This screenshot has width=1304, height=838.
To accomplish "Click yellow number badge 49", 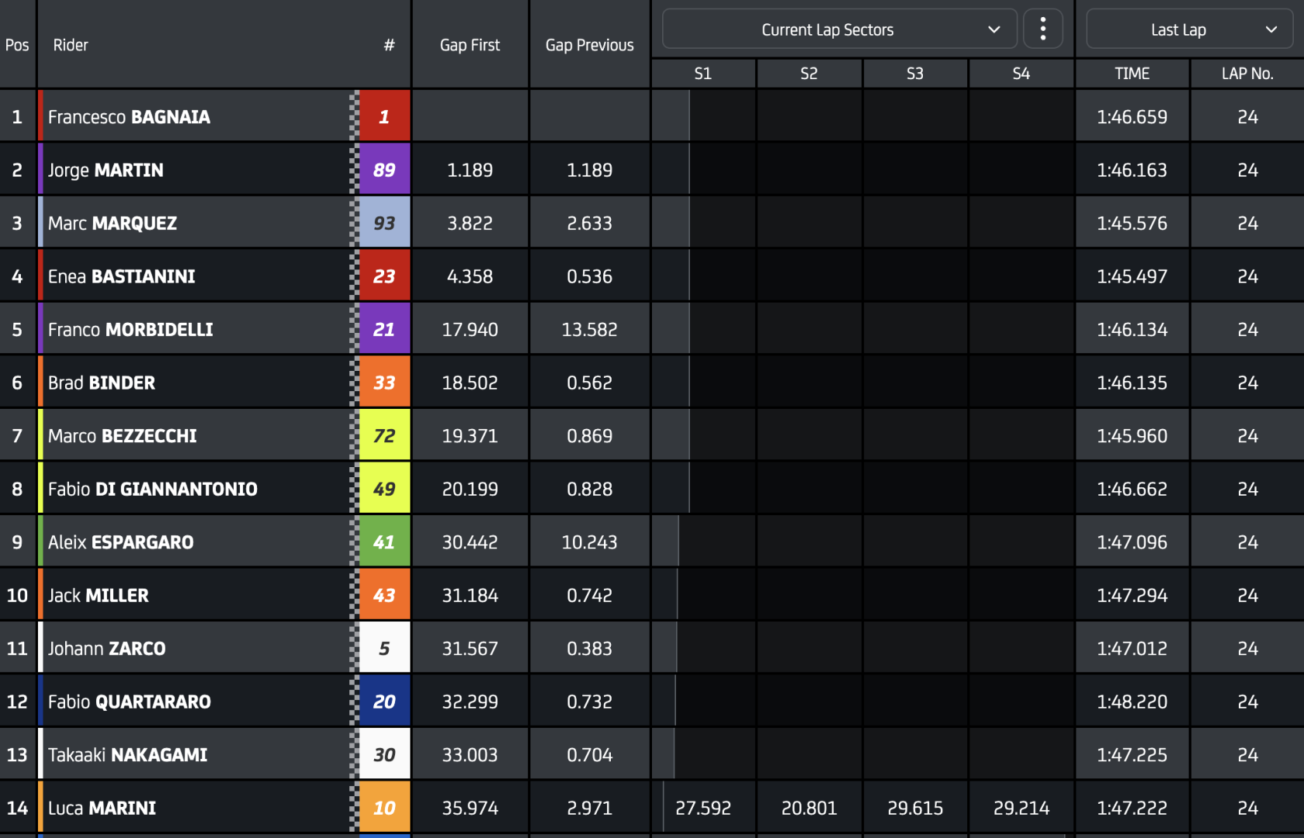I will pyautogui.click(x=384, y=488).
